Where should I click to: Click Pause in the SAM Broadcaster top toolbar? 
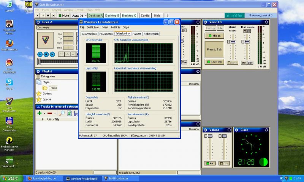tap(43, 16)
